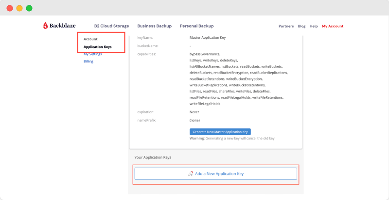Click the Account heading in the sidebar
Image resolution: width=389 pixels, height=200 pixels.
(90, 39)
